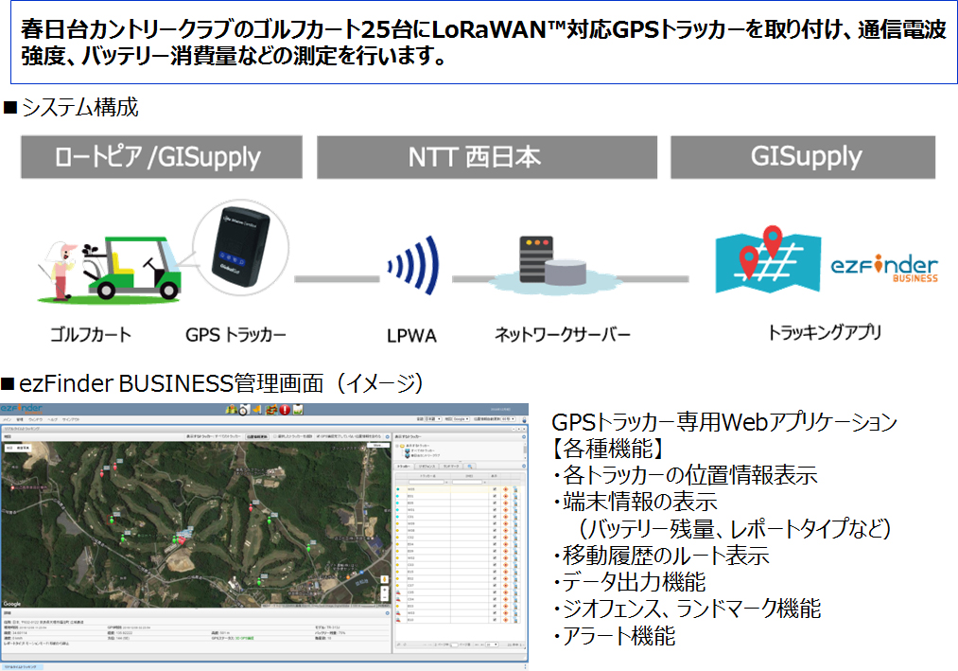Click the red alert exclamation icon
The width and height of the screenshot is (958, 671).
tap(285, 409)
